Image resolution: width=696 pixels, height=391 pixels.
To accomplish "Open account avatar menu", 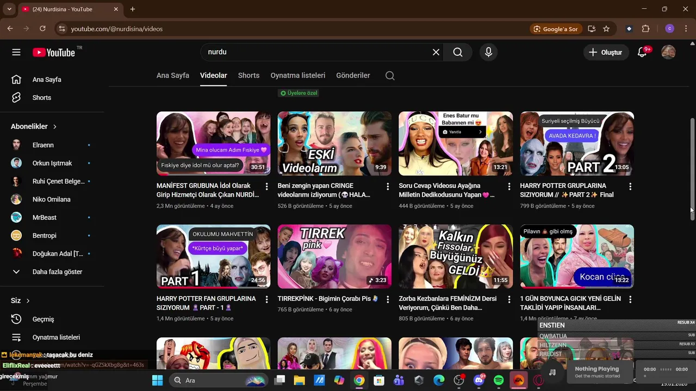I will [x=668, y=52].
